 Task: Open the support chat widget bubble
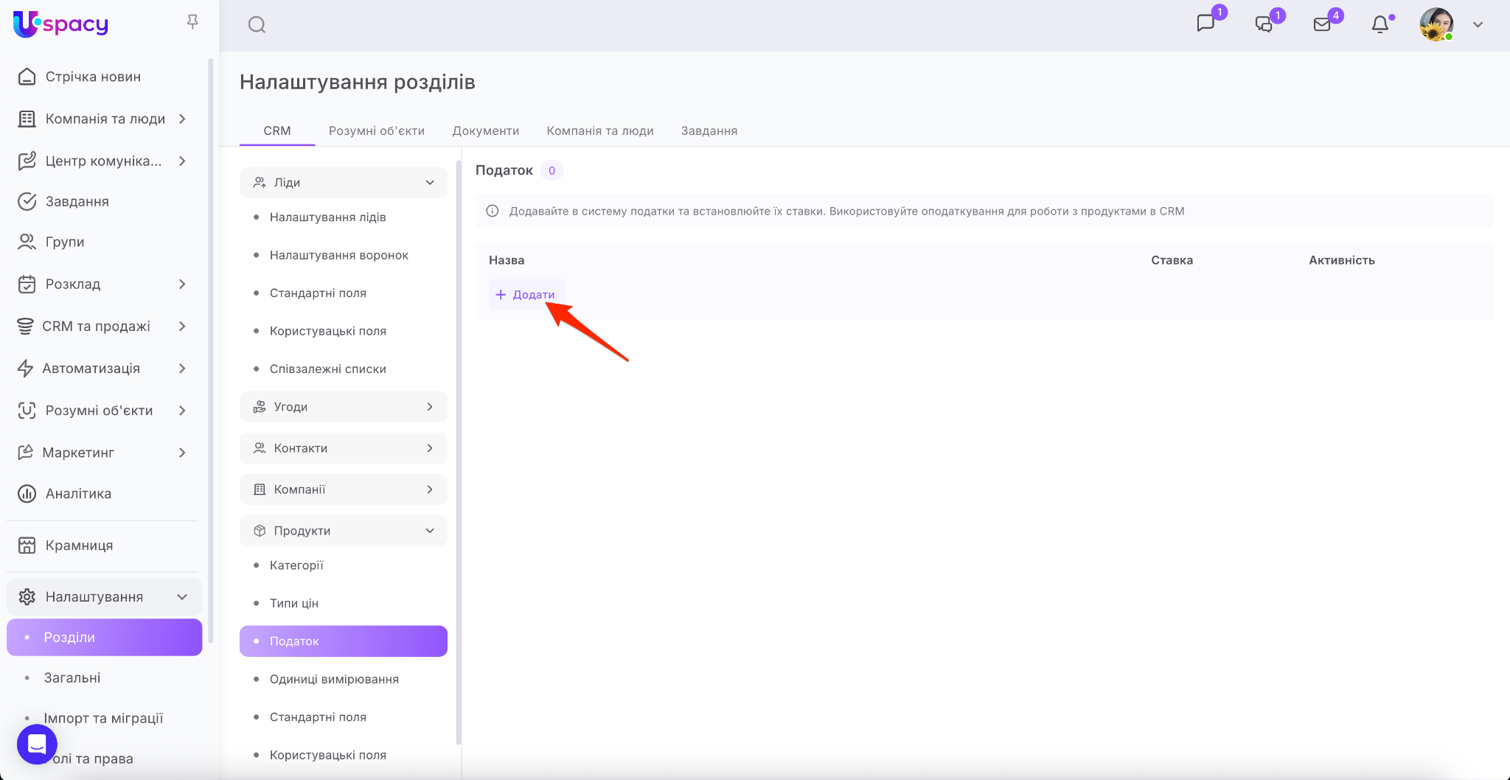pos(37,745)
